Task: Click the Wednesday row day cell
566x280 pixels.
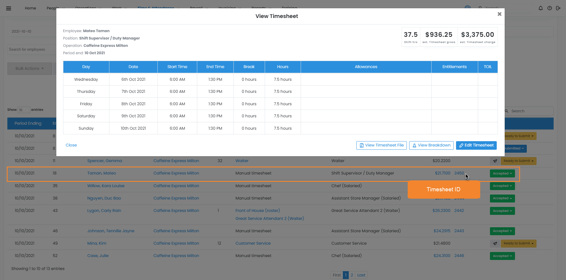Action: coord(86,79)
